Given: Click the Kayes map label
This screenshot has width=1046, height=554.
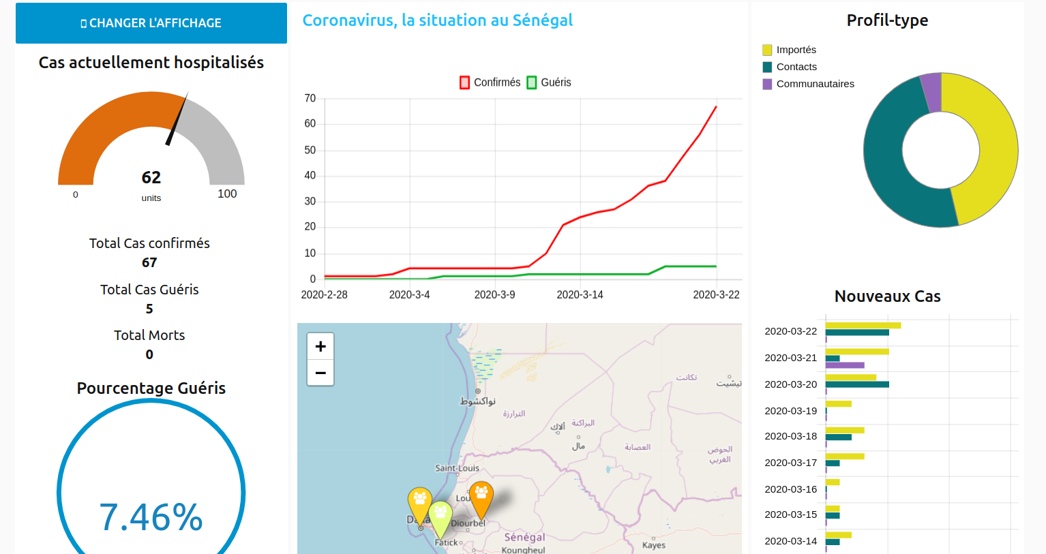Looking at the screenshot, I should (654, 545).
